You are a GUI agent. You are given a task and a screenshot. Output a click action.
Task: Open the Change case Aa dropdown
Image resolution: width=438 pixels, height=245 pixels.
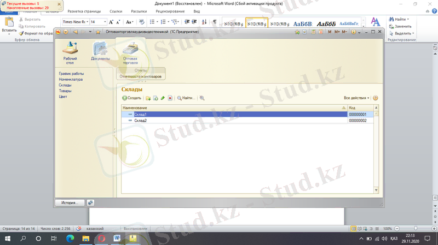point(130,22)
